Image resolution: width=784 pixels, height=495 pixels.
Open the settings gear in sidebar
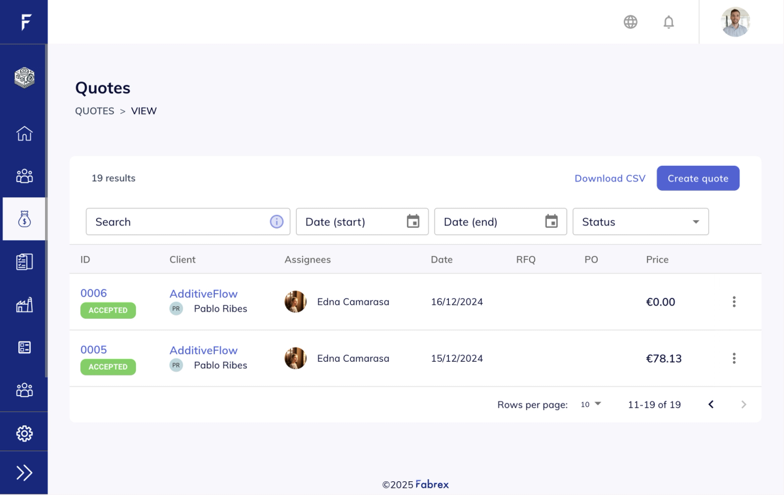[24, 433]
